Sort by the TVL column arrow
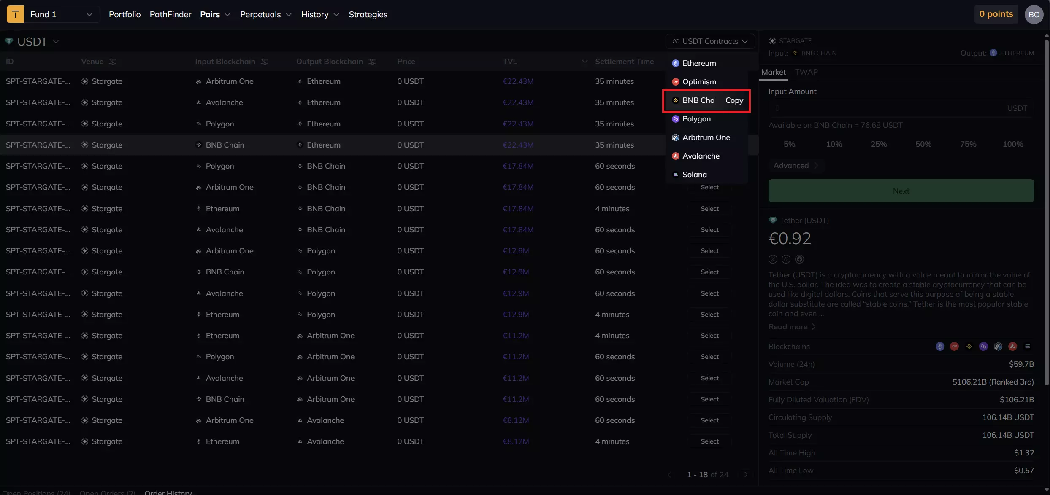The height and width of the screenshot is (495, 1050). coord(585,62)
